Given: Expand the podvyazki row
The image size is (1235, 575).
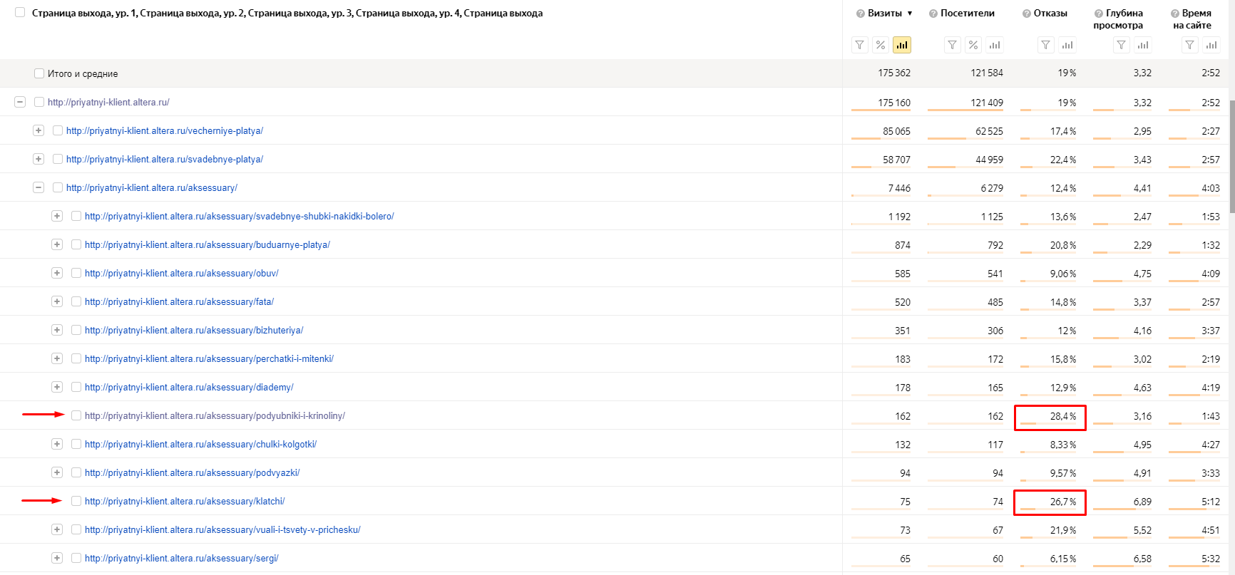Looking at the screenshot, I should coord(57,472).
